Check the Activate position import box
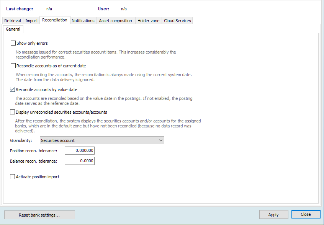This screenshot has height=225, width=324. point(13,177)
